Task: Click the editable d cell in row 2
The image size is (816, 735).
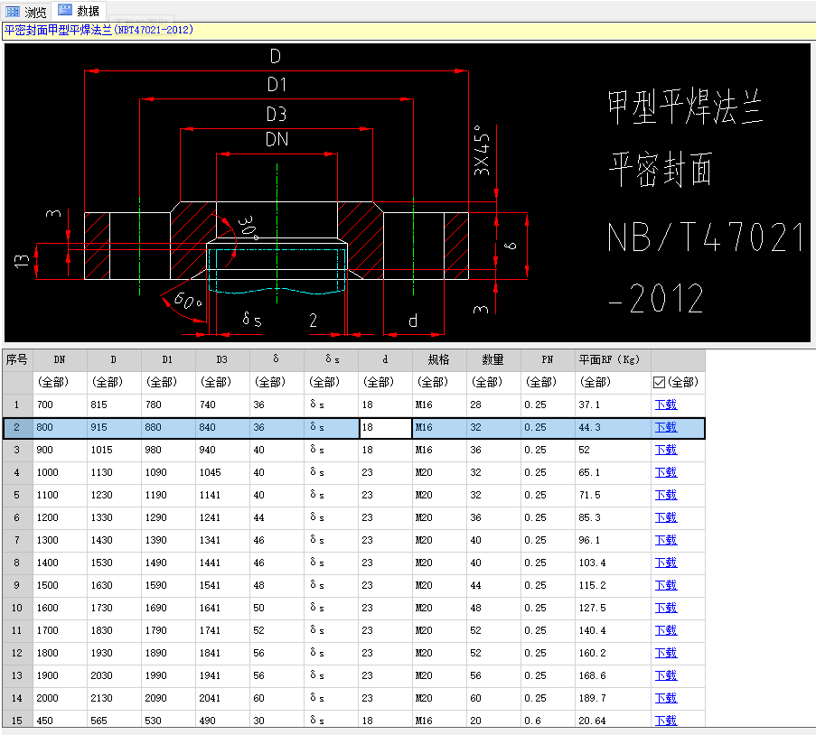Action: click(x=385, y=427)
